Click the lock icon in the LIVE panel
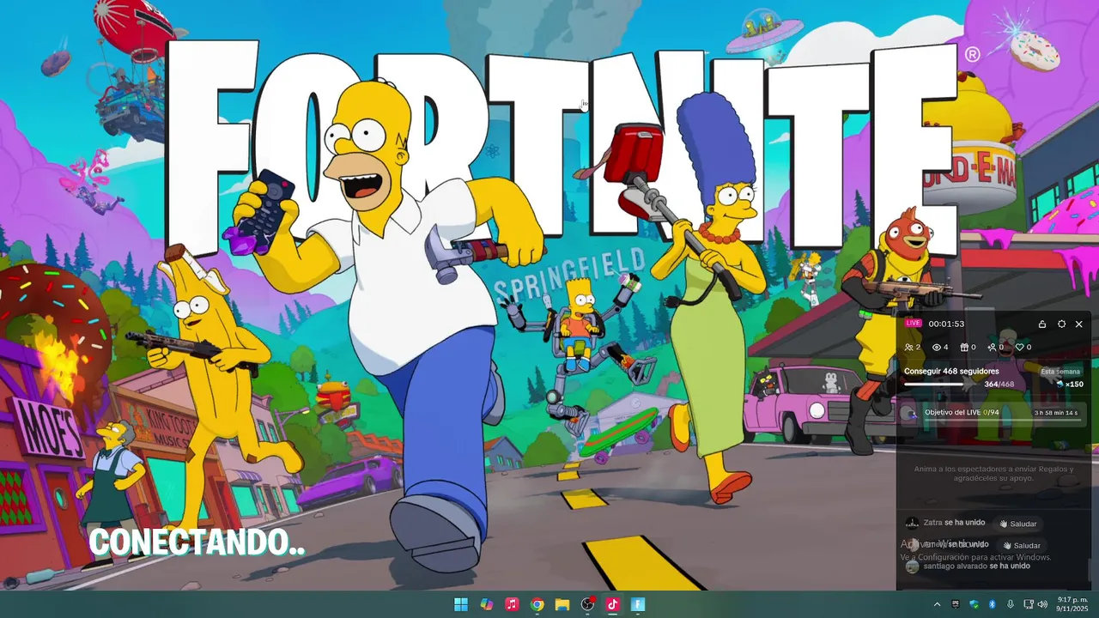Viewport: 1099px width, 618px height. pyautogui.click(x=1042, y=324)
